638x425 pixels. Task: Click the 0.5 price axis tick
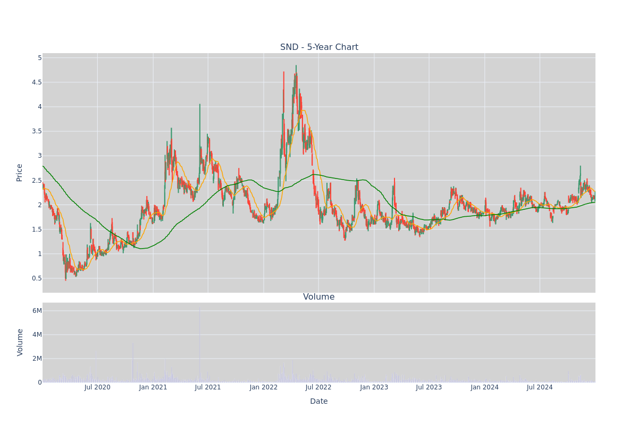37,278
